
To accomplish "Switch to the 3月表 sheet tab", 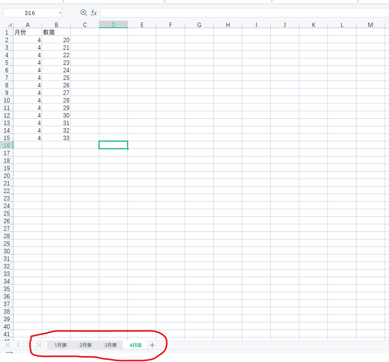I will tap(110, 345).
